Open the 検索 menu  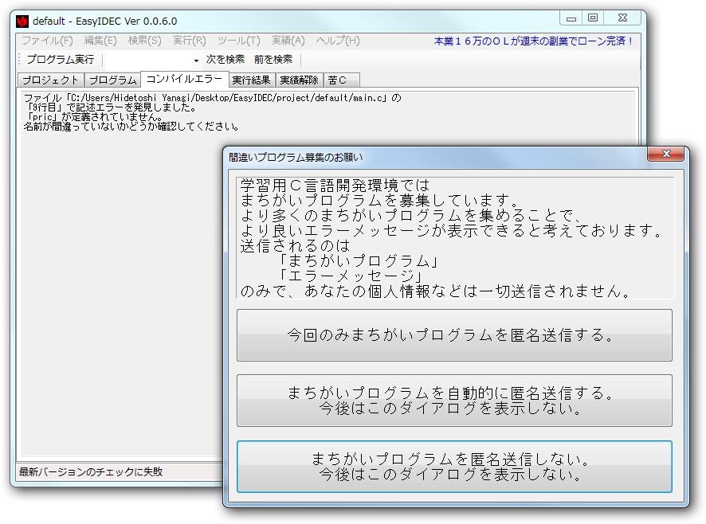[143, 41]
